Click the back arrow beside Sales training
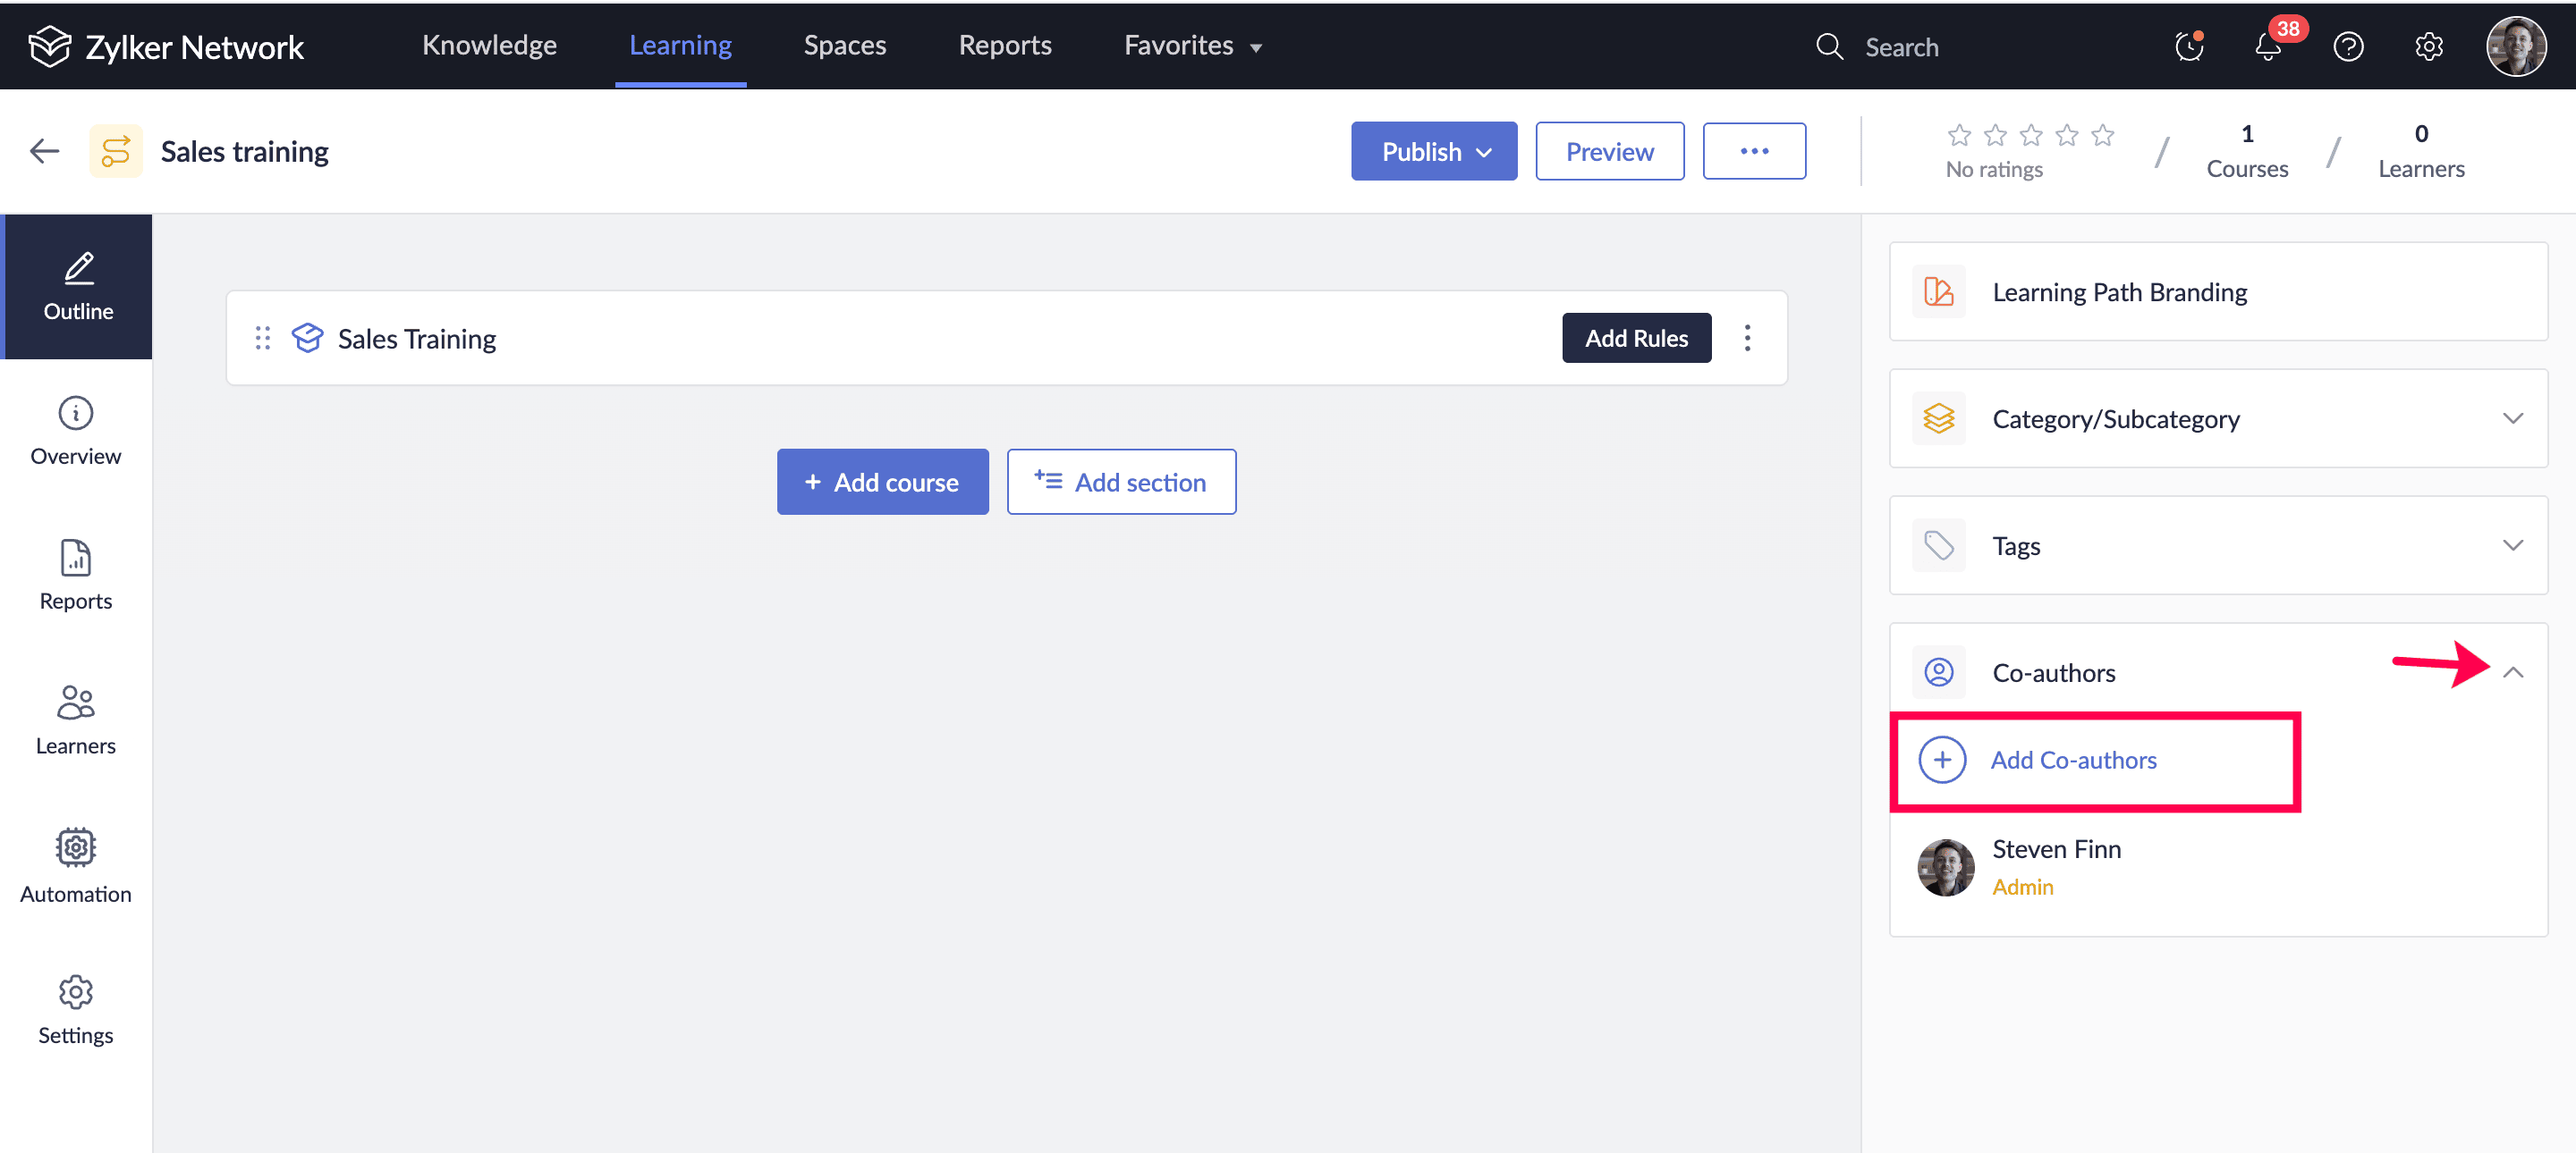The width and height of the screenshot is (2576, 1153). click(x=45, y=152)
